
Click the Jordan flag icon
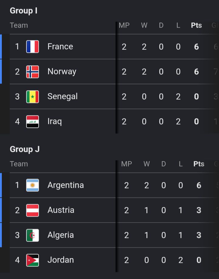33,260
